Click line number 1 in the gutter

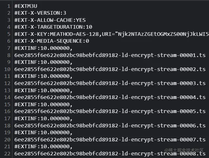[9, 6]
